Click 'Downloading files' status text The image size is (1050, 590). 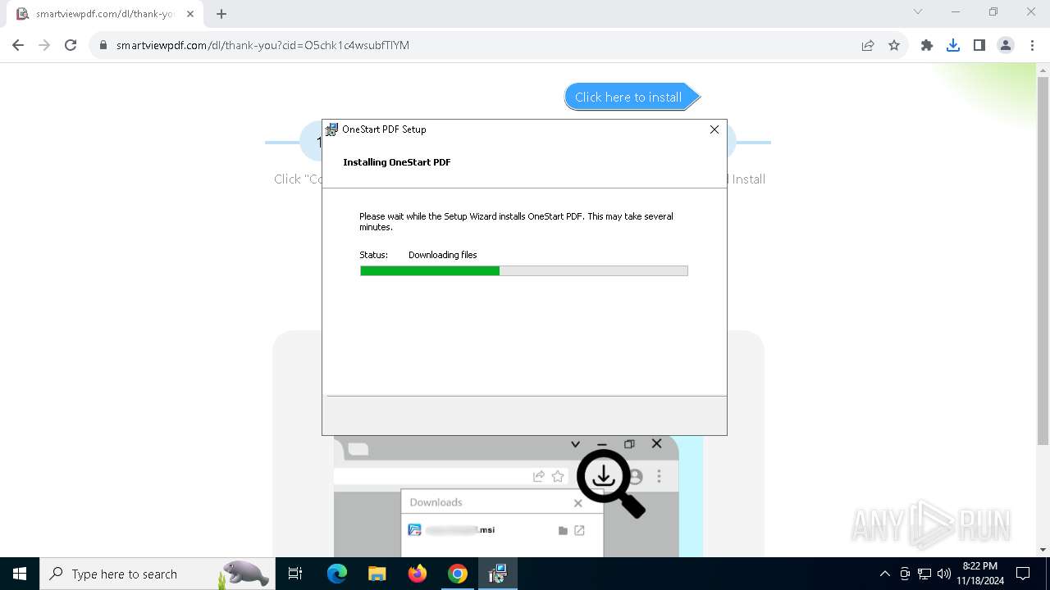point(443,255)
